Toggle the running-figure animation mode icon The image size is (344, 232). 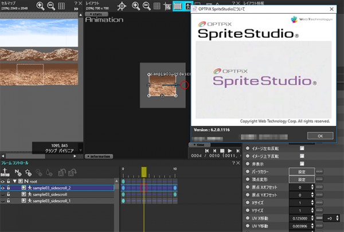[188, 6]
